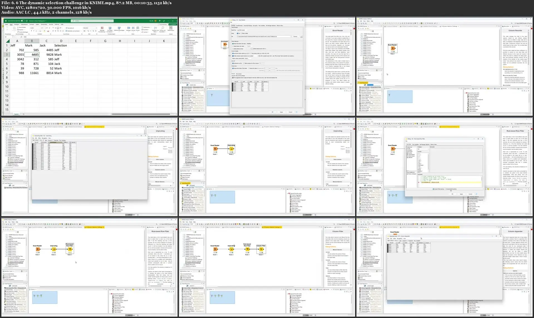534x318 pixels.
Task: Click Apply in the Excel Reader dialog
Action: tap(281, 112)
